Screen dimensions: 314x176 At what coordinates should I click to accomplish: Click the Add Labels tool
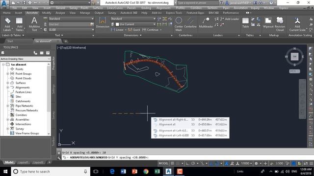[7, 24]
